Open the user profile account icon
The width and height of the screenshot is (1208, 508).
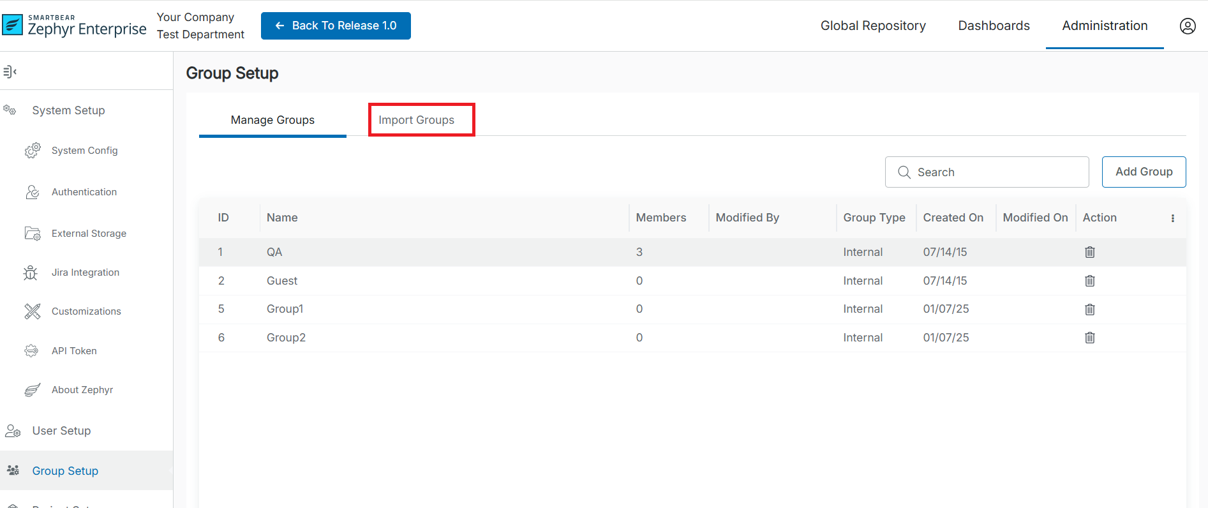(x=1187, y=26)
